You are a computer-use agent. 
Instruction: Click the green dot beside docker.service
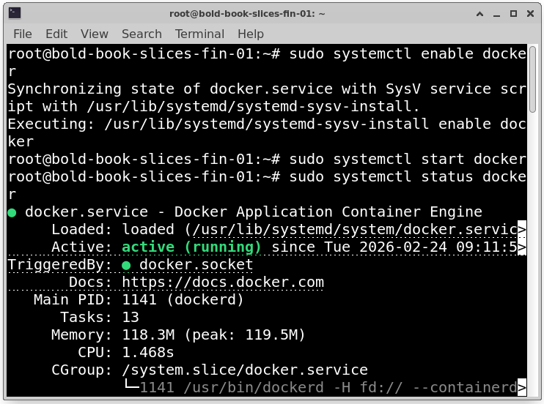(12, 212)
